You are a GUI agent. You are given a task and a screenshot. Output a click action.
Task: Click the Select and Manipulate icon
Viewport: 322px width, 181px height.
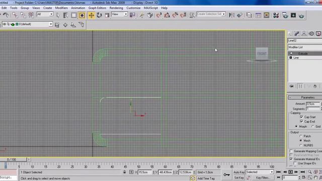(x=142, y=15)
